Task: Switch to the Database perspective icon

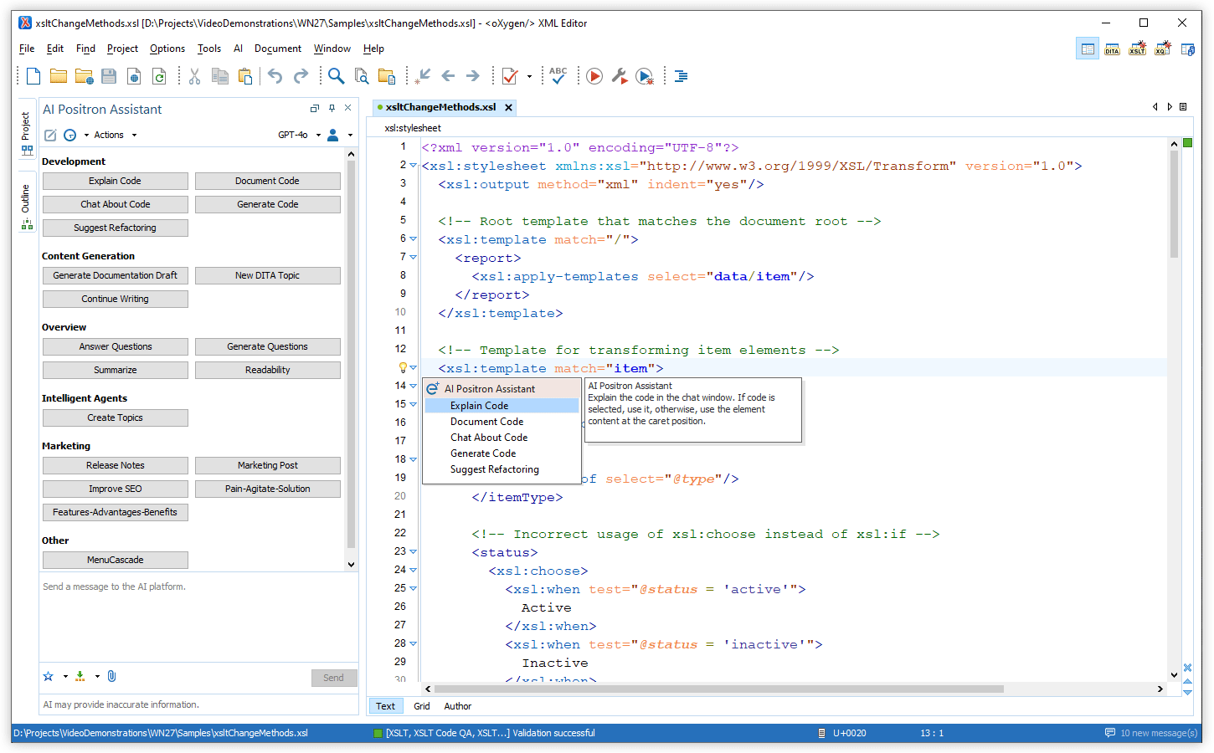Action: [1187, 49]
